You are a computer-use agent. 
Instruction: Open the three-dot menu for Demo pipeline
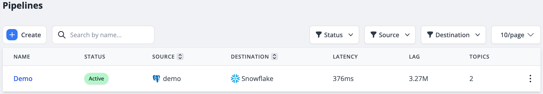(x=530, y=78)
